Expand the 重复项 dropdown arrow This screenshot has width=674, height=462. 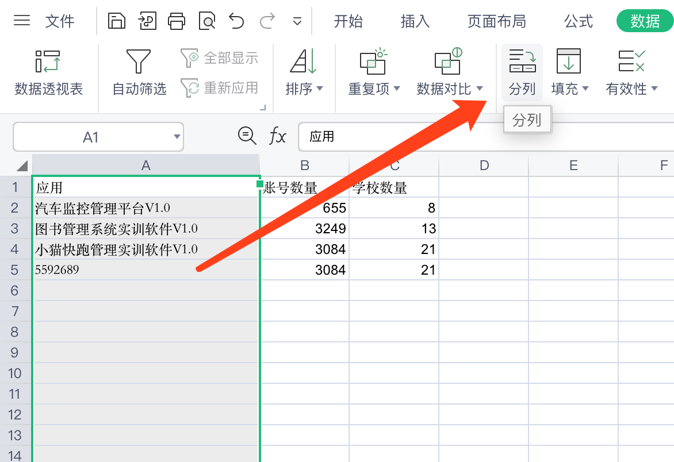397,88
